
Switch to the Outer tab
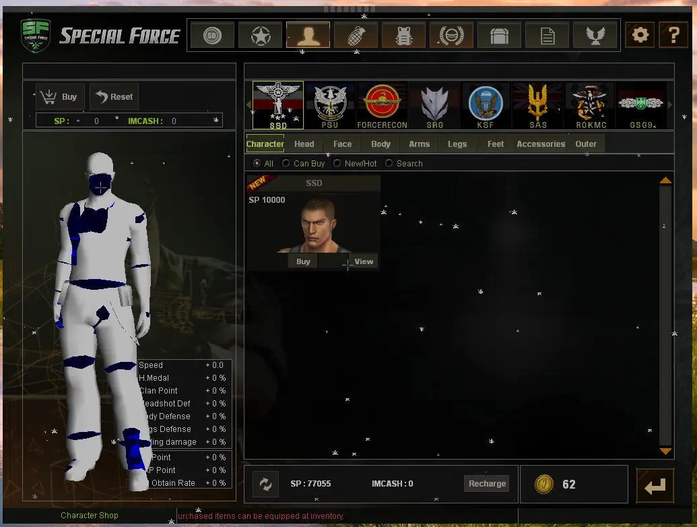586,144
